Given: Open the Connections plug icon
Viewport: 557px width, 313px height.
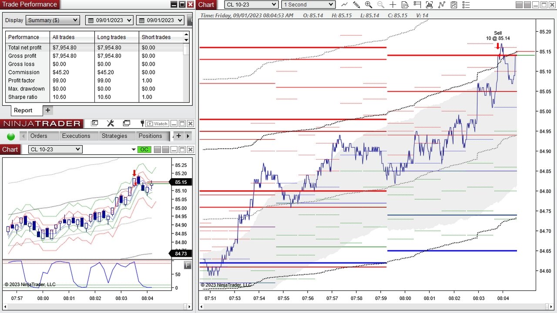Looking at the screenshot, I should pos(142,123).
